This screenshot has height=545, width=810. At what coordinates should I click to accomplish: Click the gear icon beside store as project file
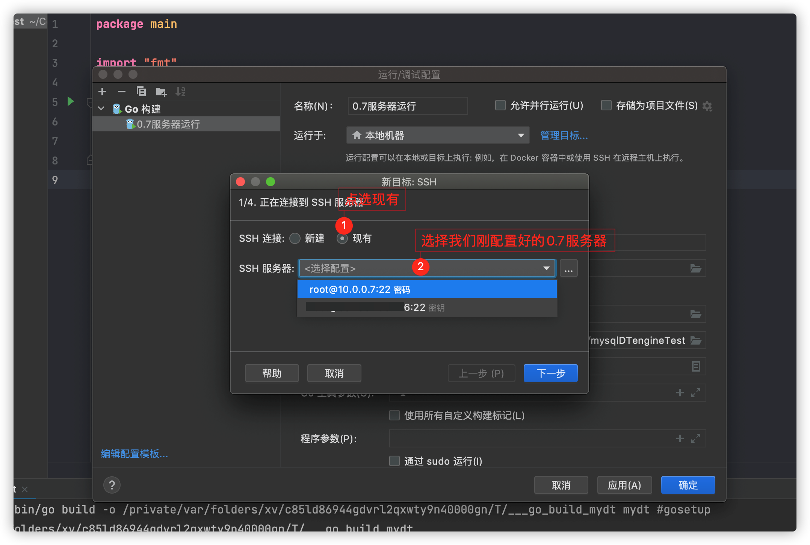tap(707, 106)
